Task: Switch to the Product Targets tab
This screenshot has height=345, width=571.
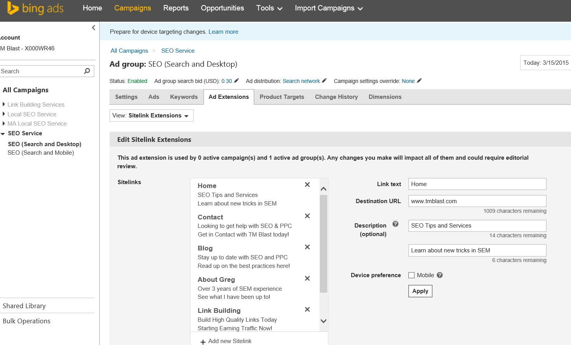Action: pos(282,97)
